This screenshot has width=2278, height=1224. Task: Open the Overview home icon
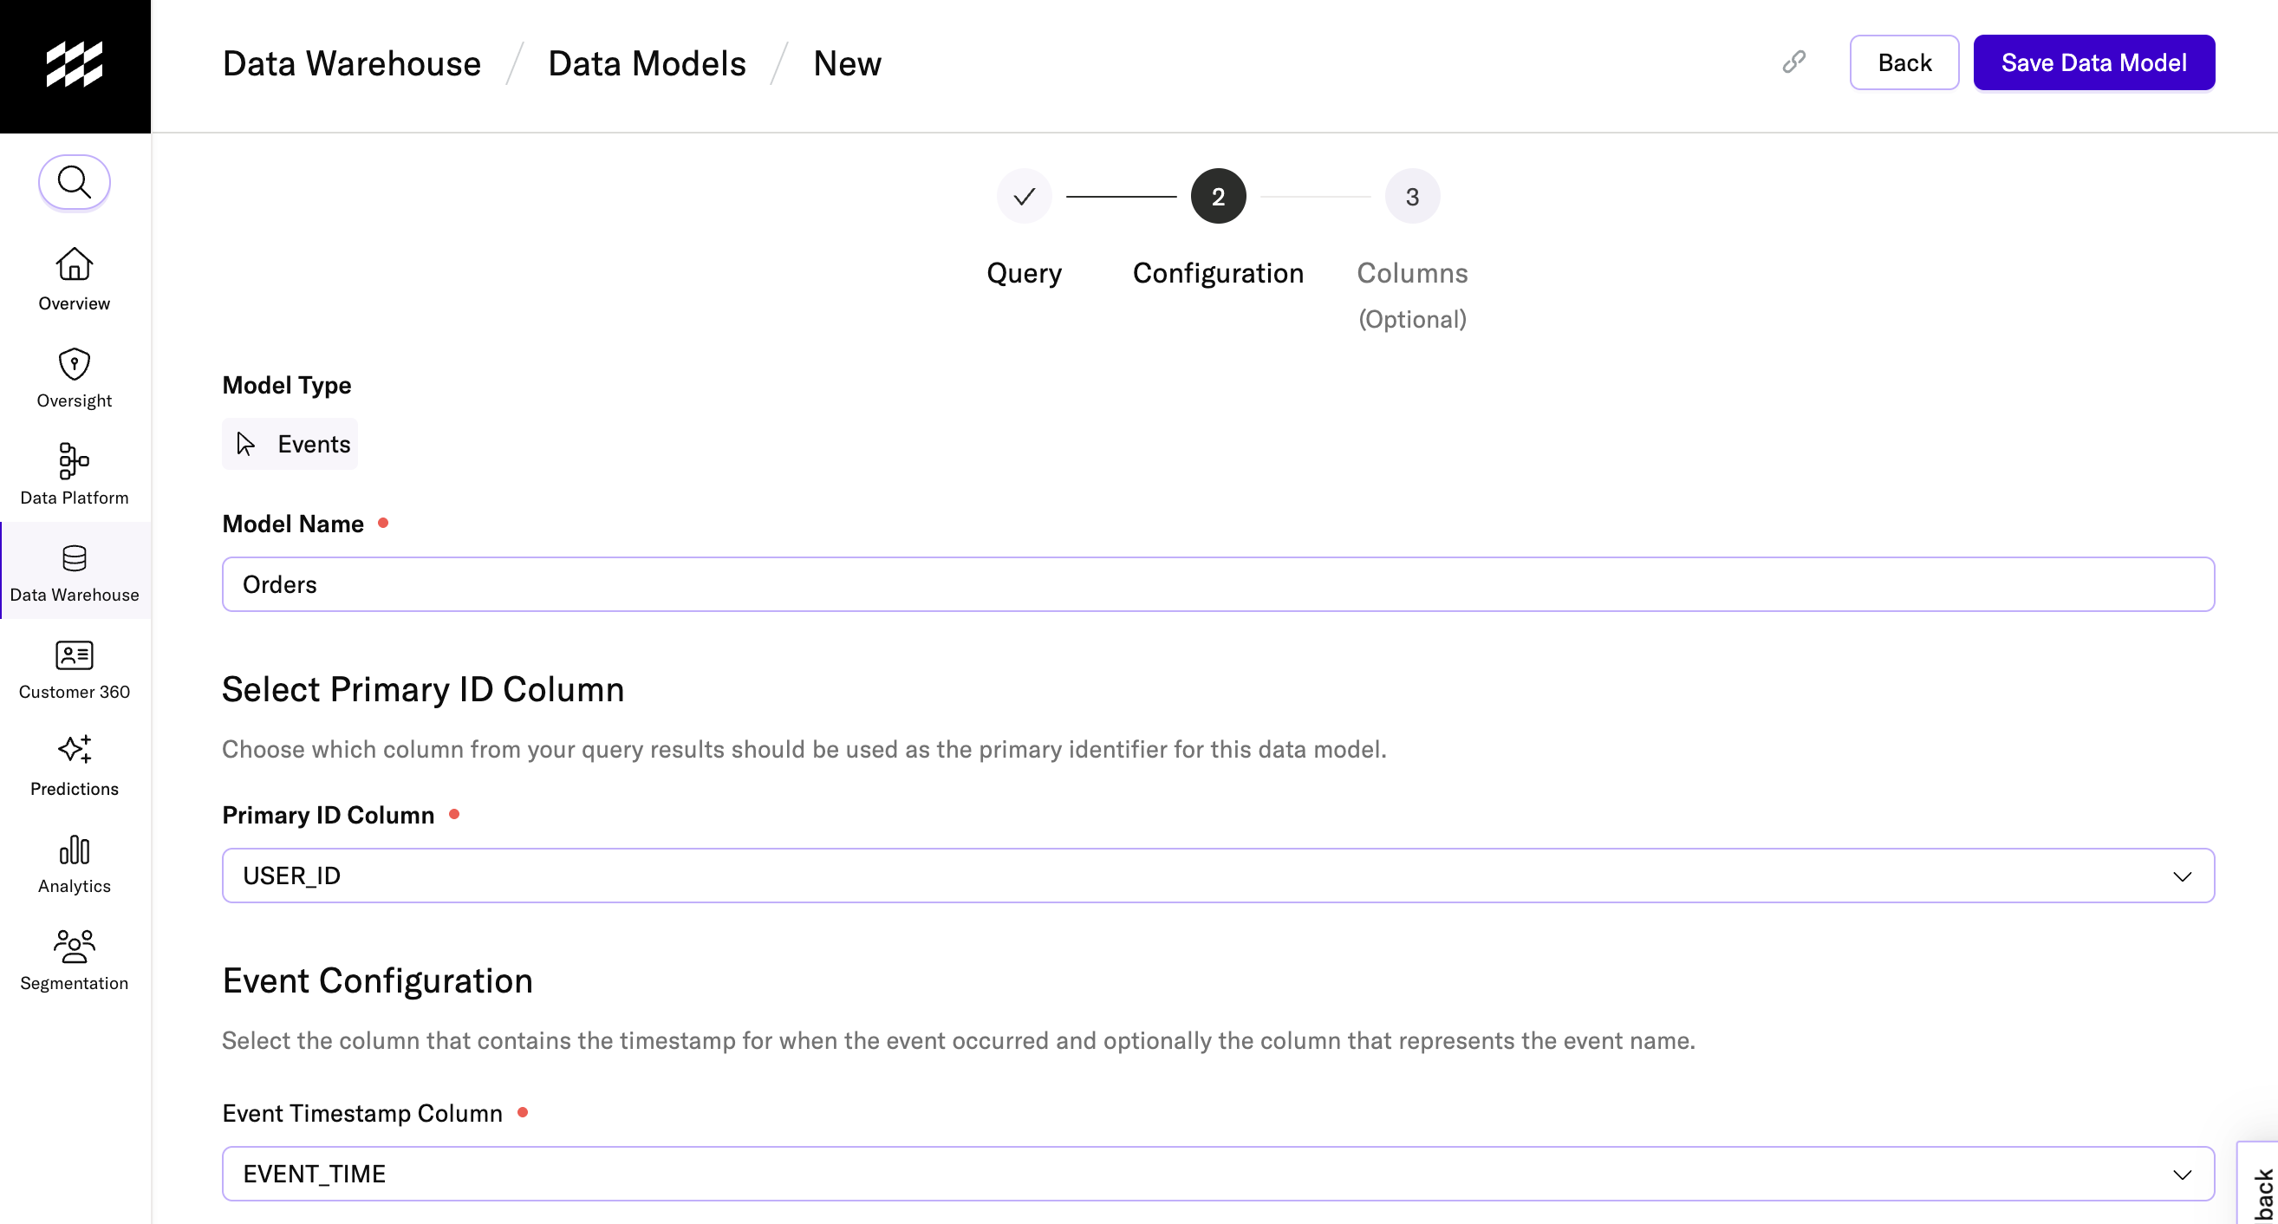pos(75,265)
